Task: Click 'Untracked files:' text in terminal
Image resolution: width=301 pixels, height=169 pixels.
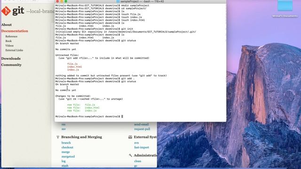Action: tap(67, 55)
